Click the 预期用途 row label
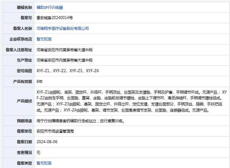Viewport: 230px width, 168px height. point(24,121)
